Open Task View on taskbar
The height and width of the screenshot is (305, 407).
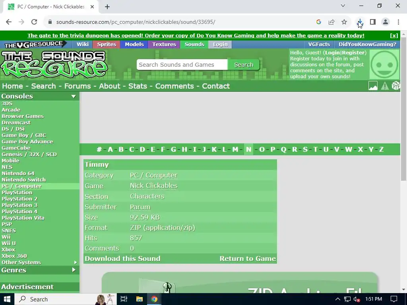(x=124, y=299)
